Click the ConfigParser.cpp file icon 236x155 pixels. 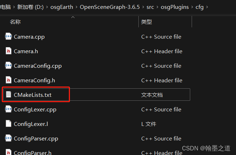[8, 138]
